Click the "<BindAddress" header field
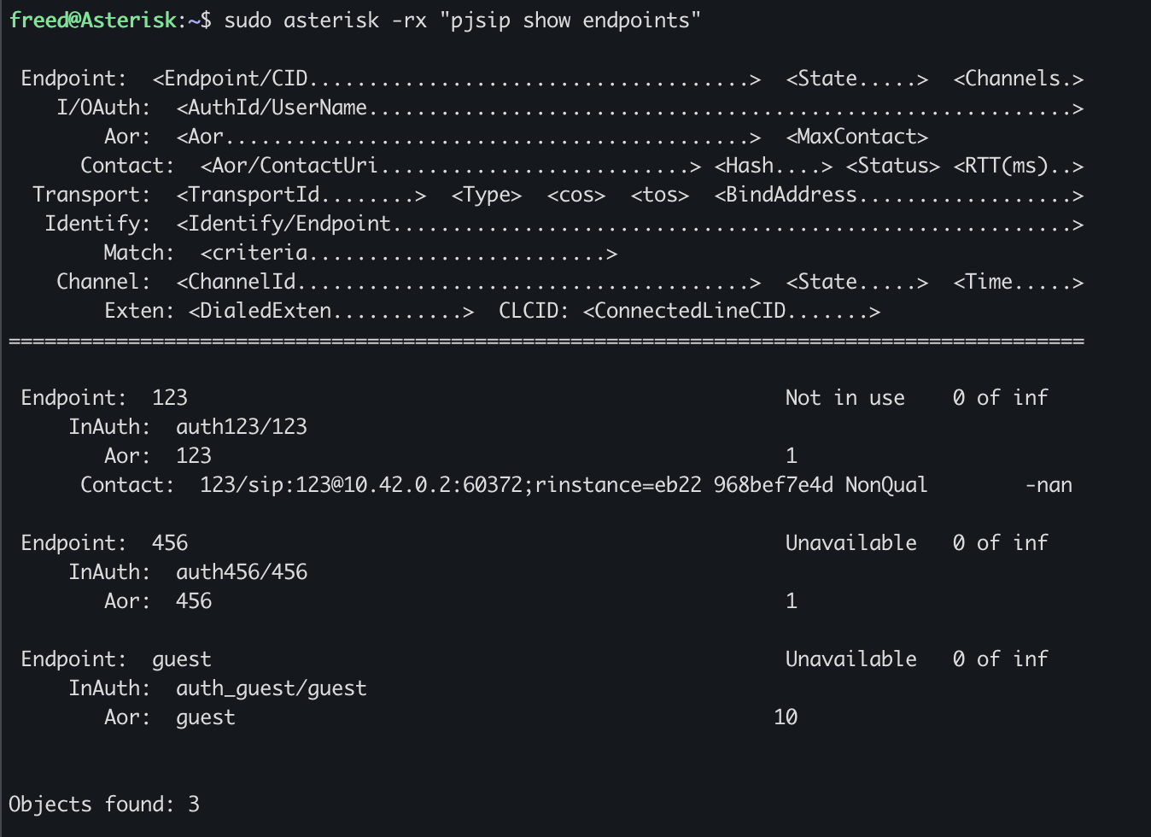The image size is (1151, 837). [786, 195]
